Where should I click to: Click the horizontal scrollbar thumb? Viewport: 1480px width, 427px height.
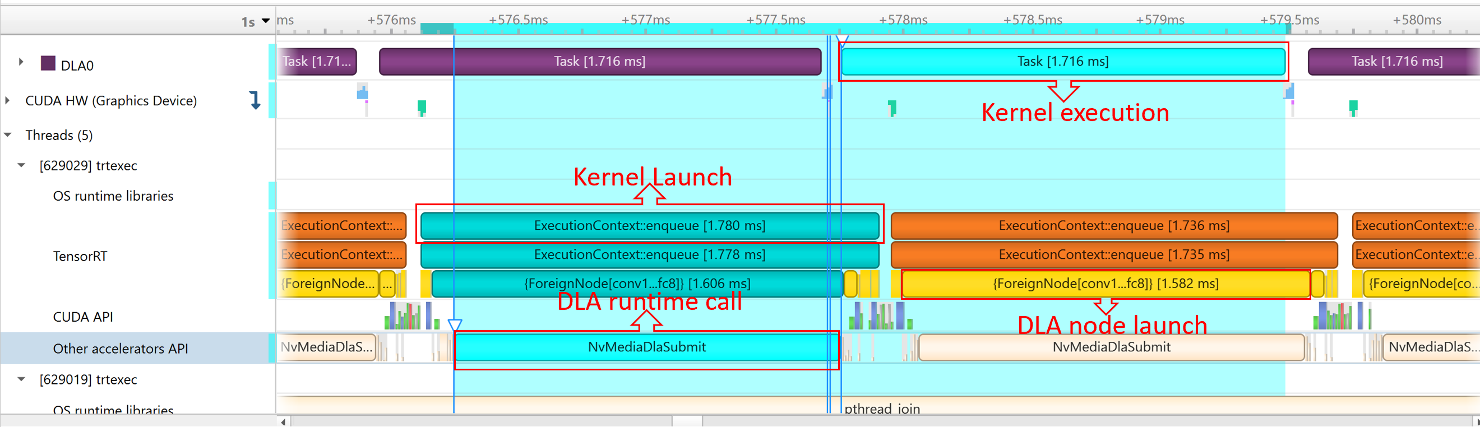(687, 422)
